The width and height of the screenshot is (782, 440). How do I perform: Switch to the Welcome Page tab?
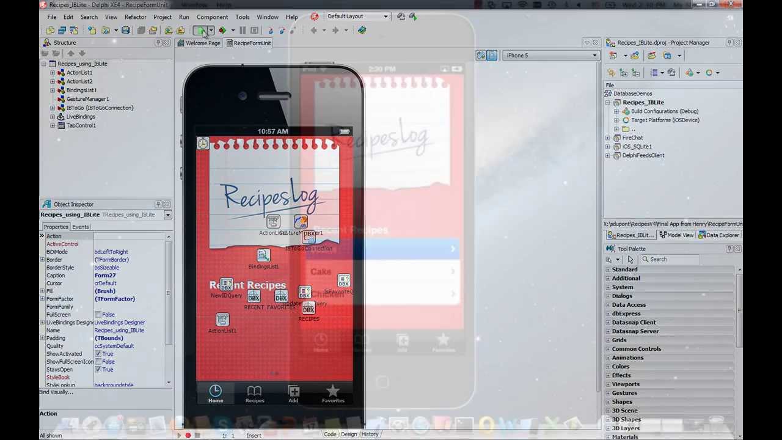(x=199, y=43)
